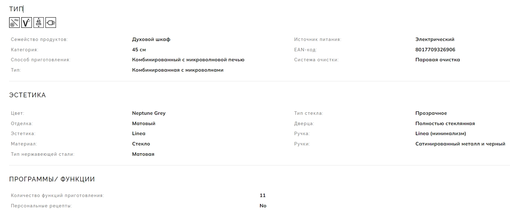Click the 'Духовой шкаф' product family value
Image resolution: width=510 pixels, height=218 pixels.
point(151,39)
